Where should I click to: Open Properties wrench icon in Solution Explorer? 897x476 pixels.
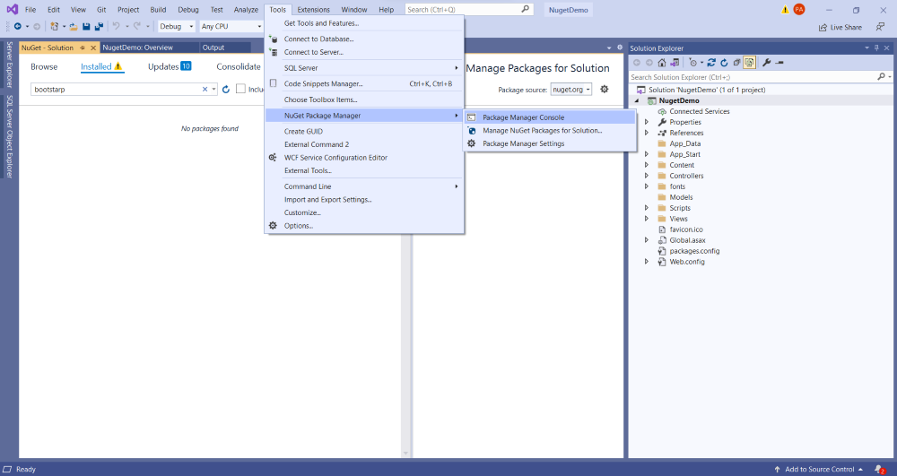point(767,63)
